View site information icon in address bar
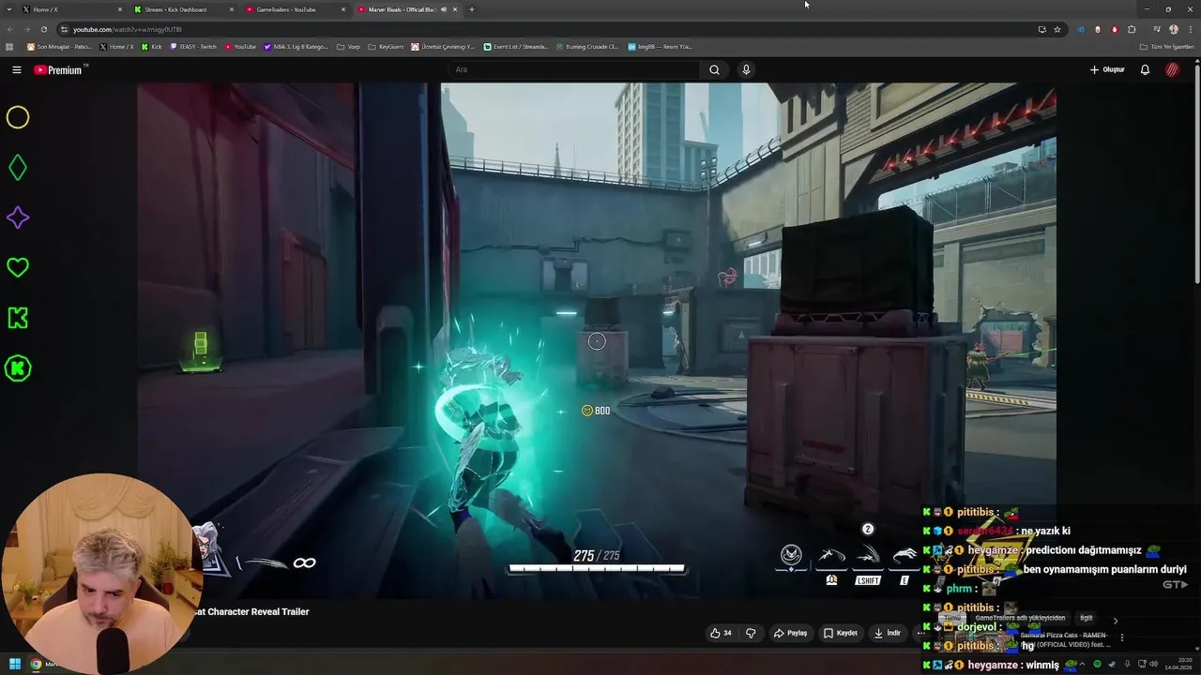The height and width of the screenshot is (675, 1201). [64, 29]
